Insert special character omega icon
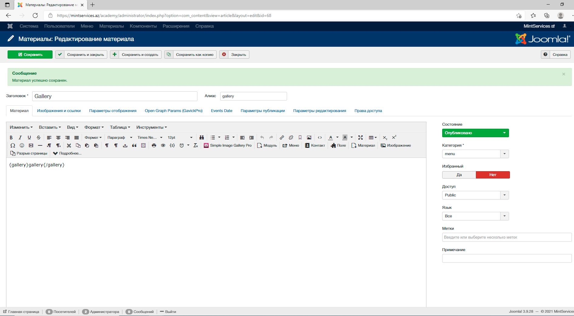The image size is (574, 316). tap(12, 145)
